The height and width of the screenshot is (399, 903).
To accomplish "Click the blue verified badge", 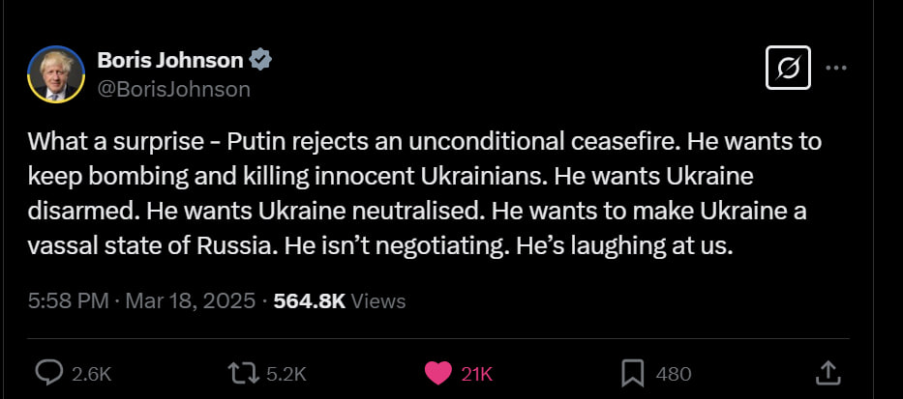I will coord(260,60).
